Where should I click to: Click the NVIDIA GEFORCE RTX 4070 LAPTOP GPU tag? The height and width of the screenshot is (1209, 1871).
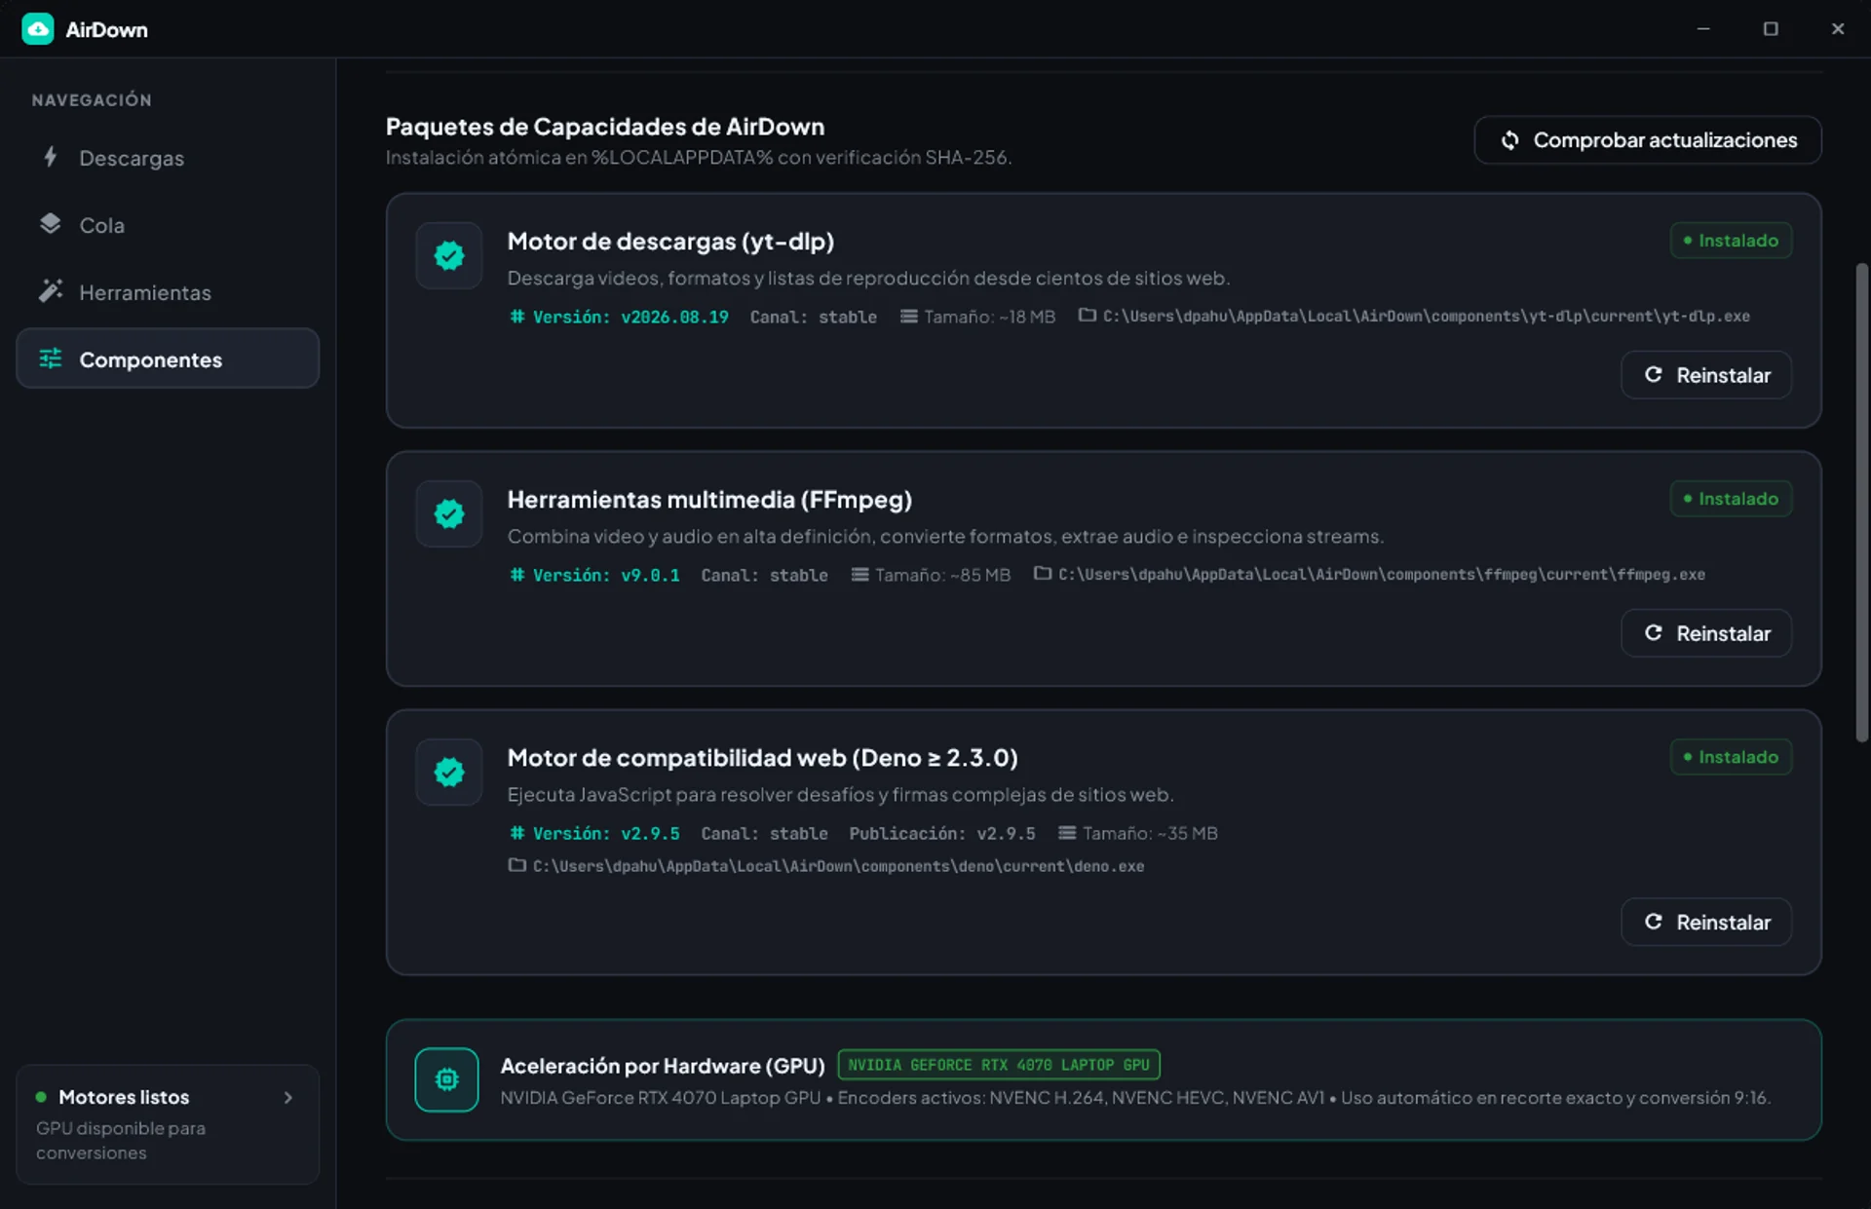click(x=999, y=1065)
